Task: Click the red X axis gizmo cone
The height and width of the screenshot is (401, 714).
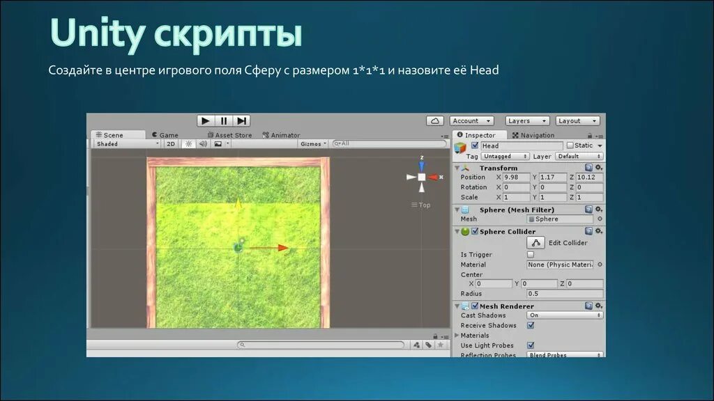Action: click(x=433, y=178)
